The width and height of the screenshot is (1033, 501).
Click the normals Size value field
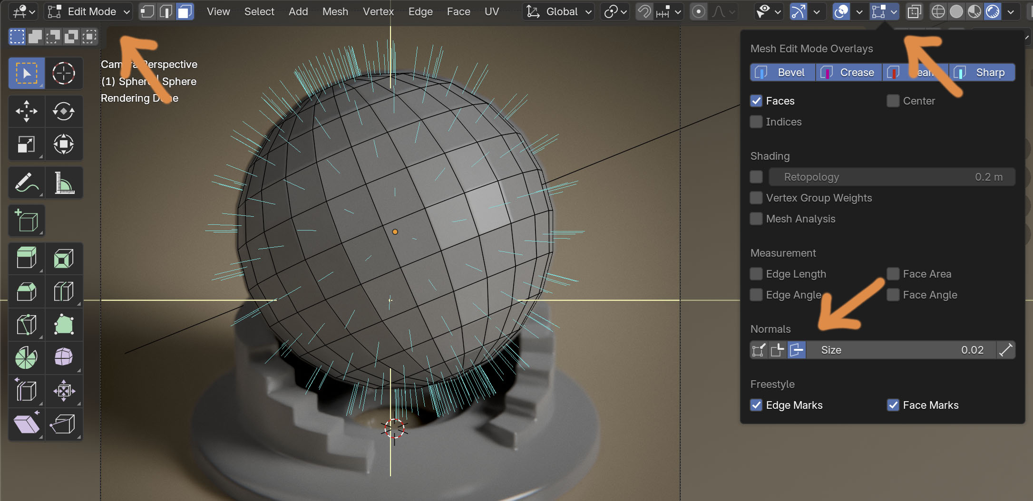tap(901, 350)
